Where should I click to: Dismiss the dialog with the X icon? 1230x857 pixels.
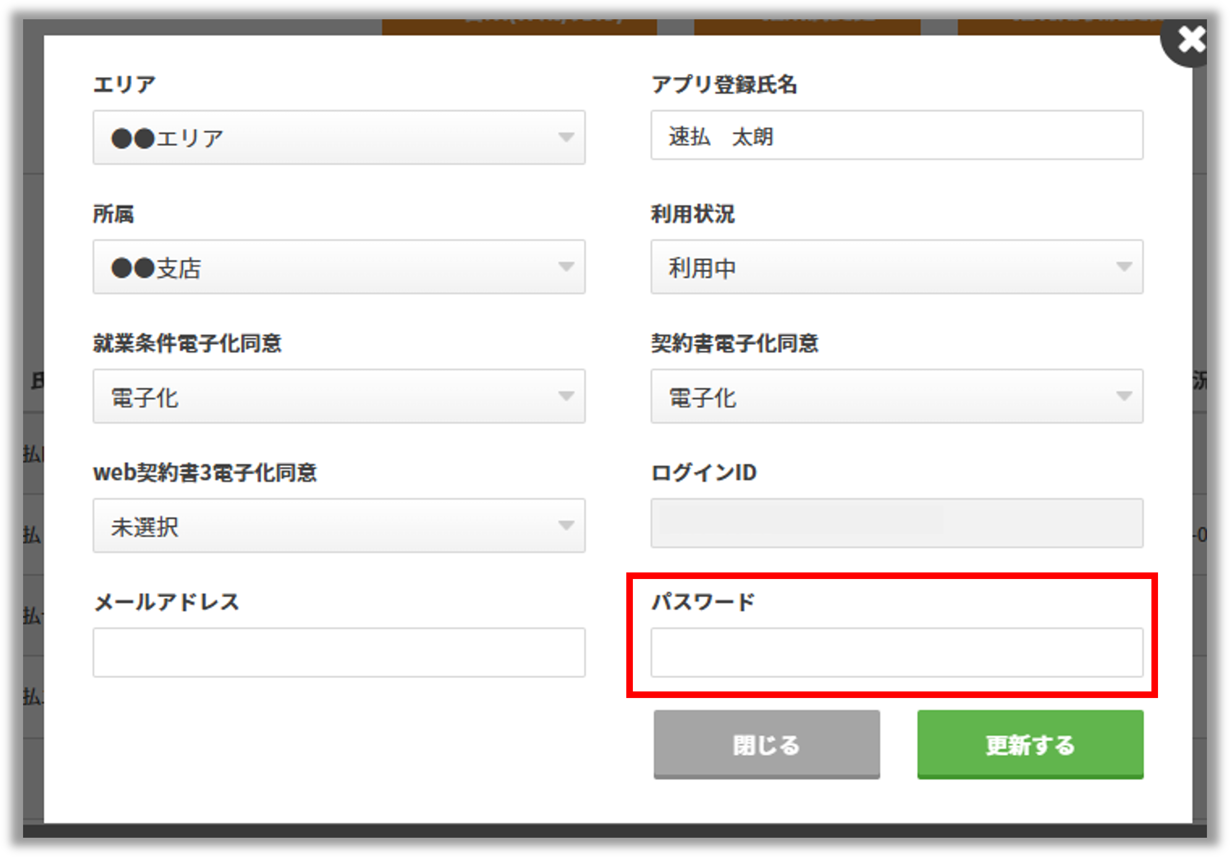(1190, 40)
